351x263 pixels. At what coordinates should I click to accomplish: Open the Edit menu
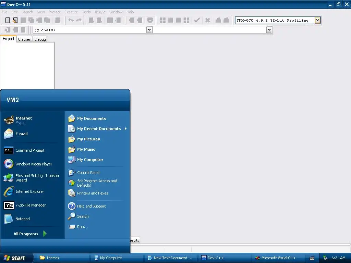point(14,12)
